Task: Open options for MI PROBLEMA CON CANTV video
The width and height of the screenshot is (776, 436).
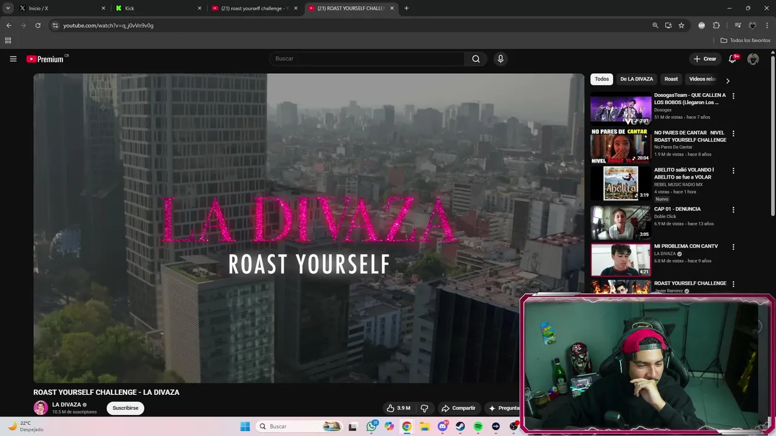Action: pyautogui.click(x=733, y=247)
